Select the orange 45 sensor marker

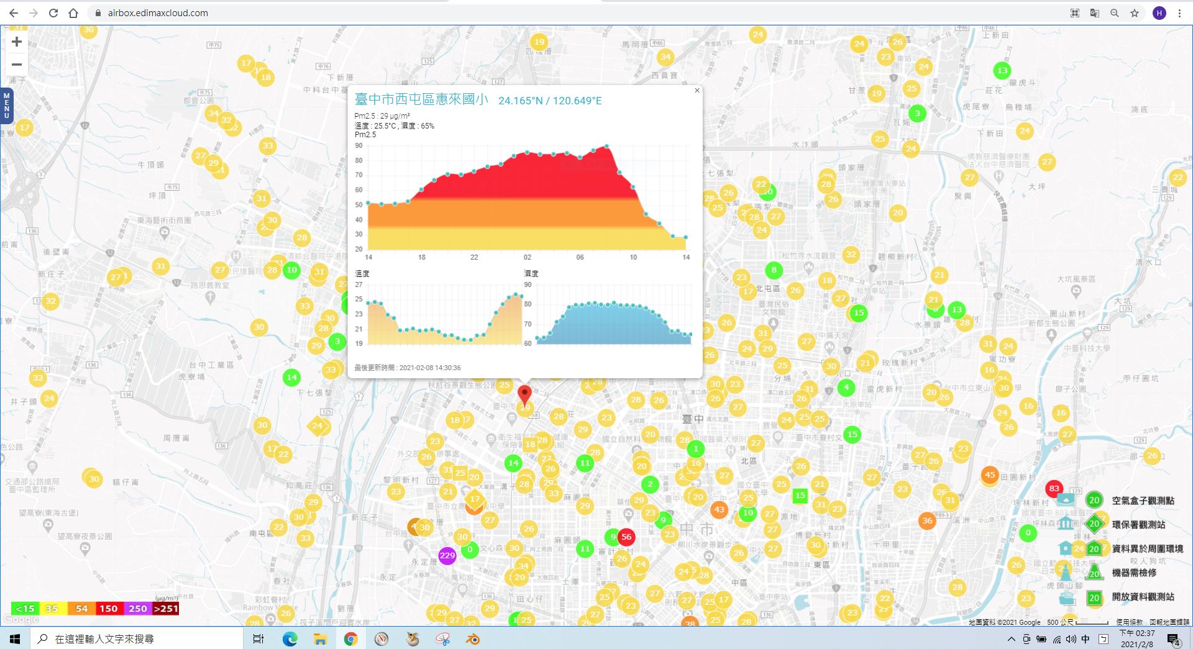coord(990,474)
